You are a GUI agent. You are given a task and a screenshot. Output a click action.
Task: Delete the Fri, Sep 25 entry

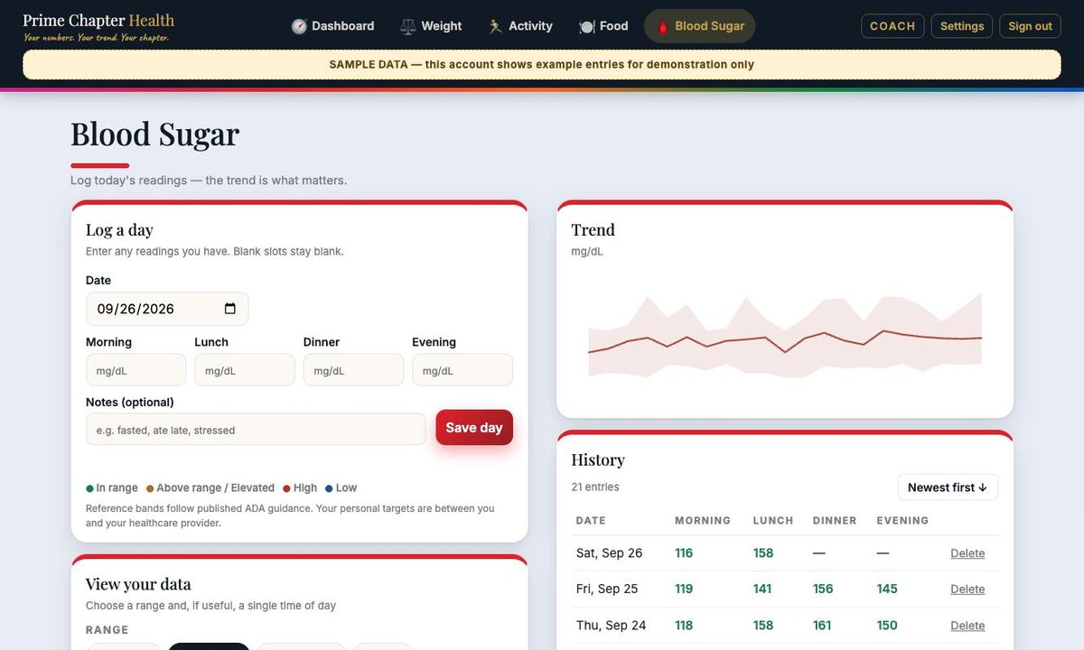(x=967, y=590)
